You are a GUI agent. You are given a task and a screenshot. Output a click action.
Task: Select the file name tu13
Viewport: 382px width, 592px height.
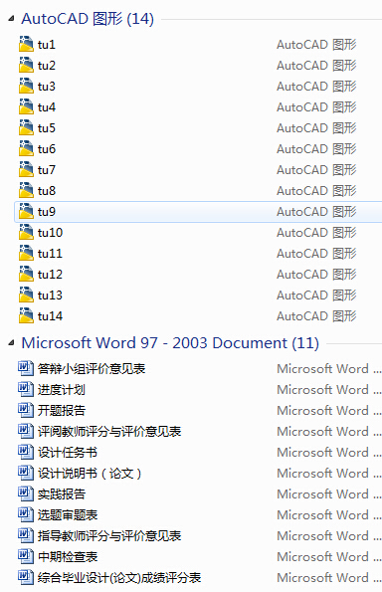50,296
